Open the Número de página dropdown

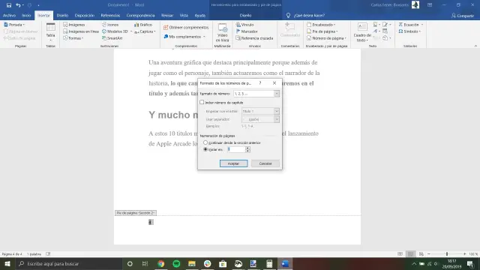[x=327, y=38]
